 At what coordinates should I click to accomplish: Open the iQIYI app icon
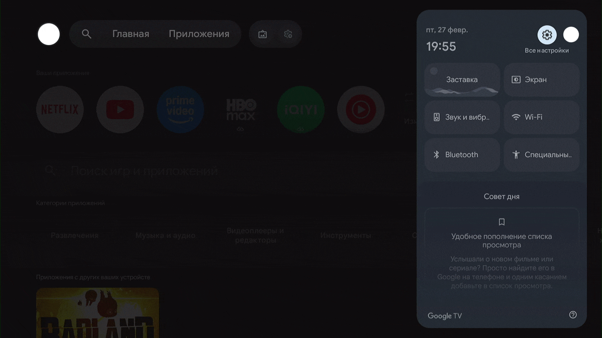point(301,109)
